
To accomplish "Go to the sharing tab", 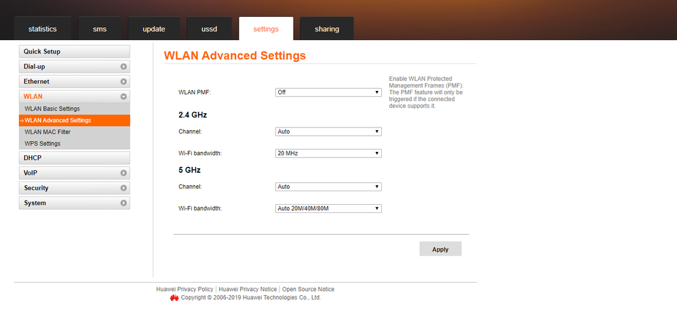I will click(326, 29).
